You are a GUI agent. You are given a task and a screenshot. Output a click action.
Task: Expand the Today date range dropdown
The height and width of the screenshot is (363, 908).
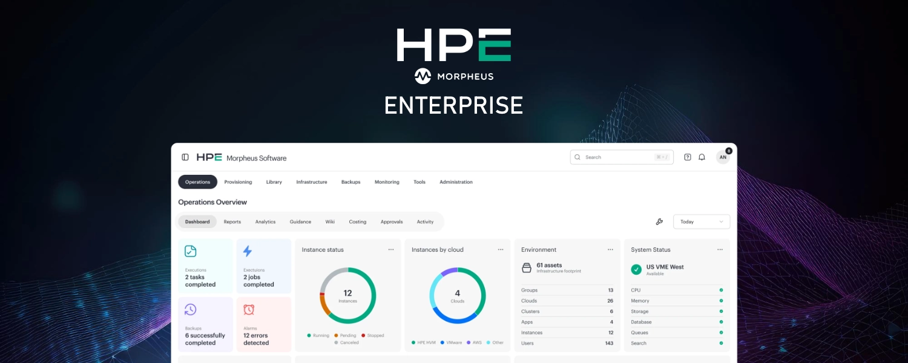tap(702, 222)
